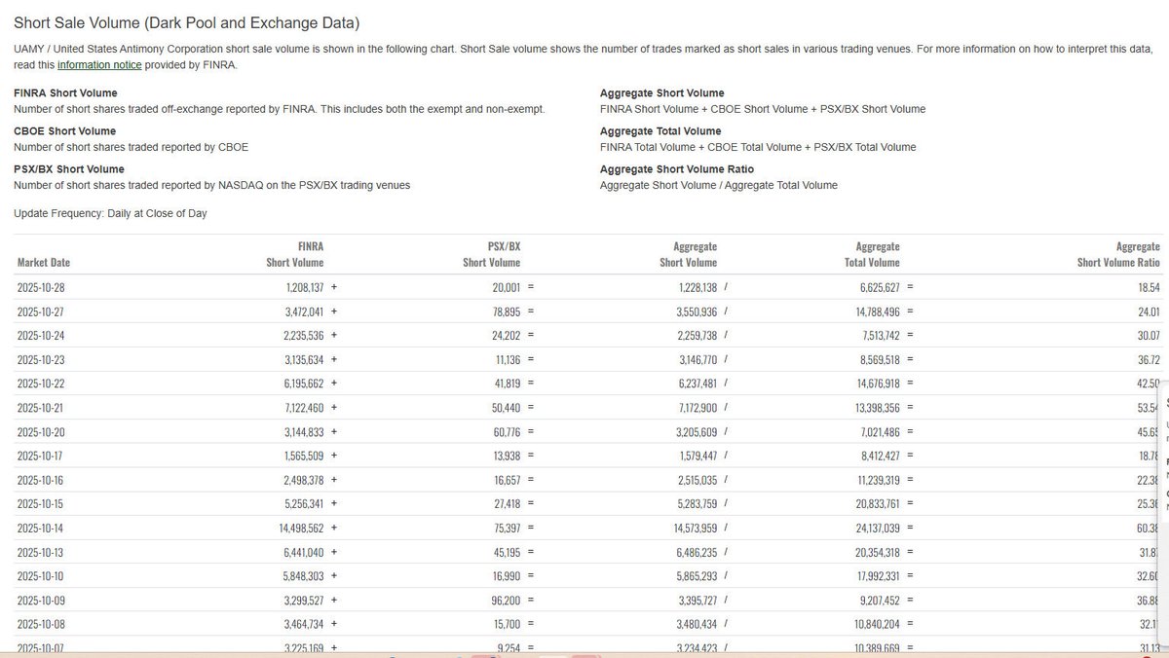The height and width of the screenshot is (658, 1169).
Task: Select the 2025-10-08 market date cell
Action: (x=41, y=625)
